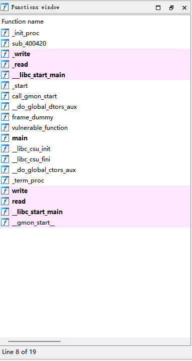
Task: Click the function icon beside frame_dummy
Action: [5, 117]
